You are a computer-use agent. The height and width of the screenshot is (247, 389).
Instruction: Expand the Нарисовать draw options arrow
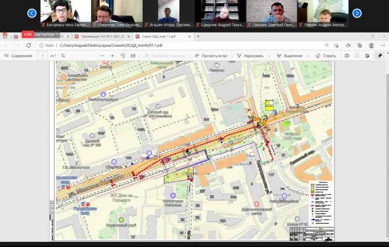pos(268,56)
